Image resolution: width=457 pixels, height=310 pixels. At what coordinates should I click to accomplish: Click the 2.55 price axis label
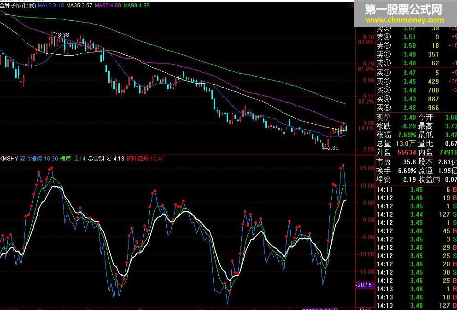click(x=369, y=149)
